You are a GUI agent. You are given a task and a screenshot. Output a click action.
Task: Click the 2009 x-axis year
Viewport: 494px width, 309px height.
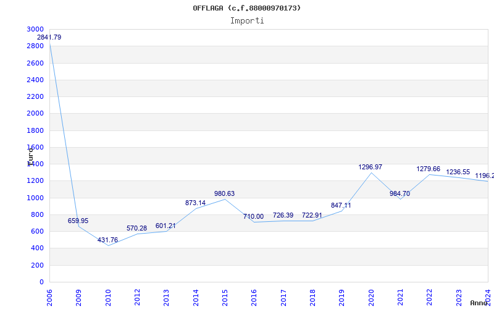coord(79,297)
